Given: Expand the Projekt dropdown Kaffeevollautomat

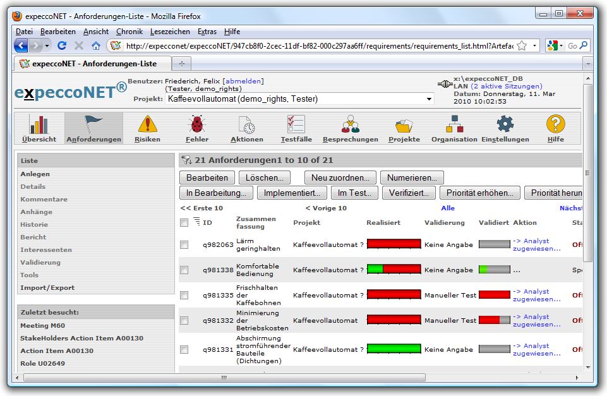Looking at the screenshot, I should tap(430, 99).
